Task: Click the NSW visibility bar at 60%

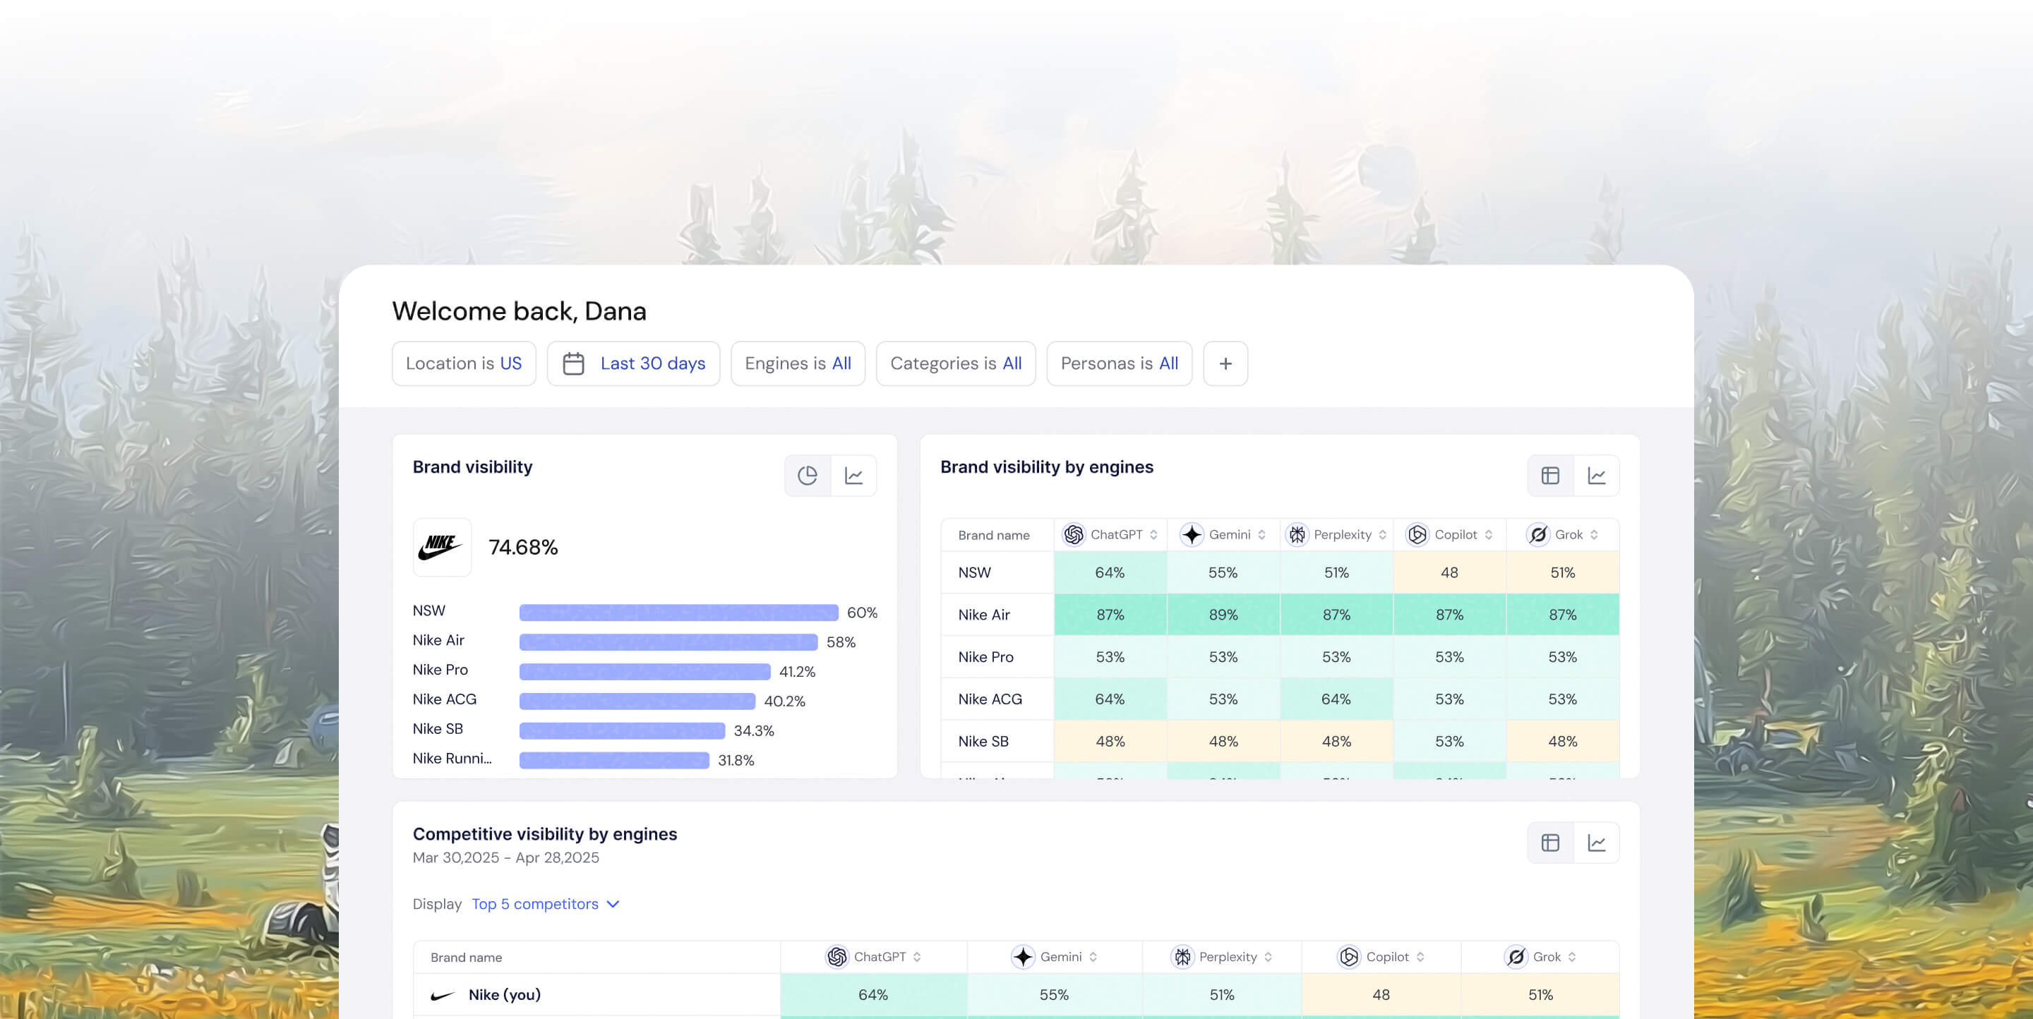Action: coord(678,611)
